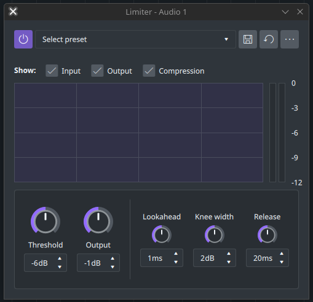The width and height of the screenshot is (313, 302).
Task: Toggle the limiter power button
Action: [23, 39]
